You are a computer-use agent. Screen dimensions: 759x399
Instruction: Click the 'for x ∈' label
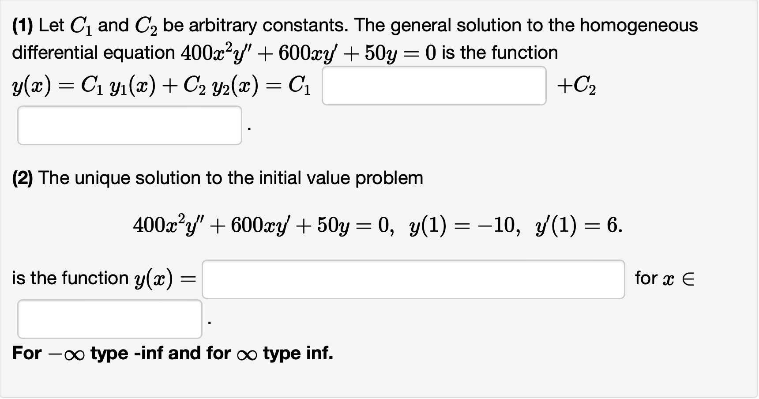(664, 278)
